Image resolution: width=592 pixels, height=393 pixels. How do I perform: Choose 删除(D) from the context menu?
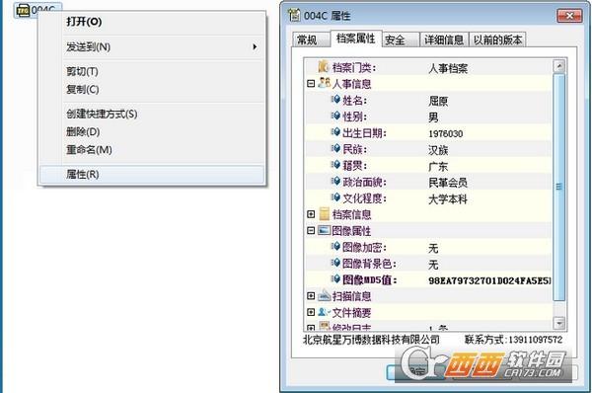point(83,132)
